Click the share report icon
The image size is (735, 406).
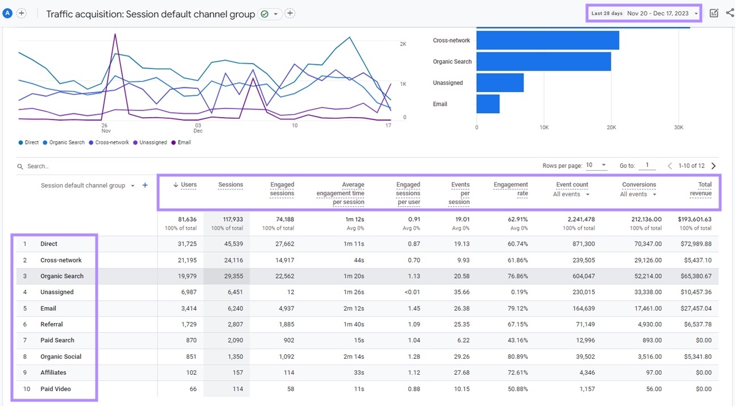coord(730,13)
